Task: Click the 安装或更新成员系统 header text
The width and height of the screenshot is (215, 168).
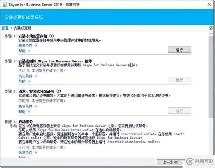Action: point(24,17)
